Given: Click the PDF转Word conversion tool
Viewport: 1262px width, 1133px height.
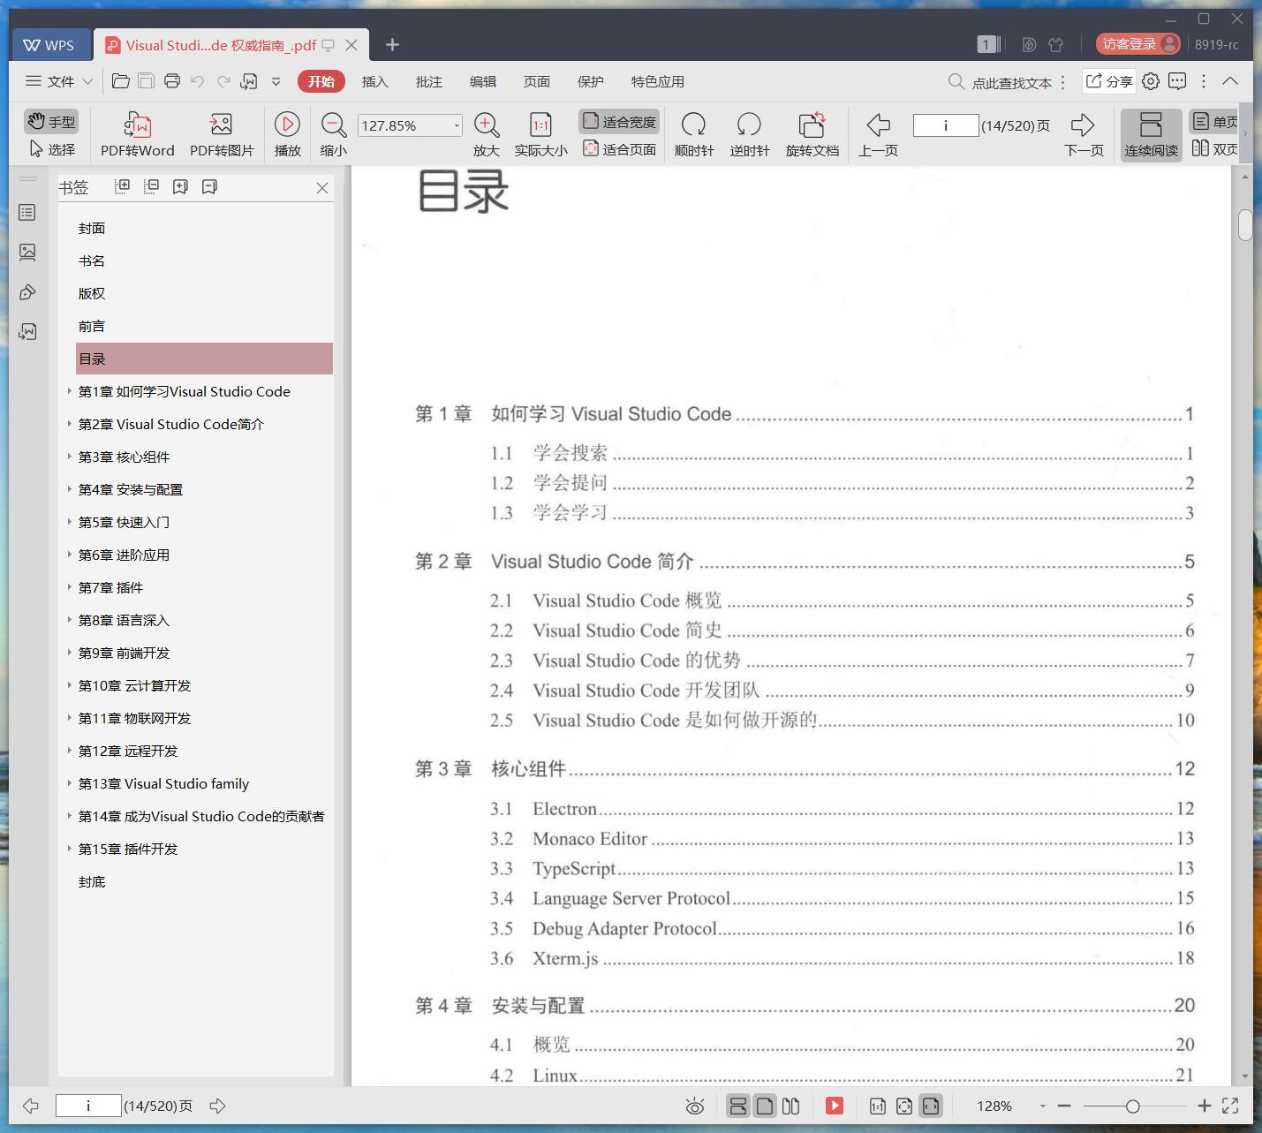Looking at the screenshot, I should [138, 135].
